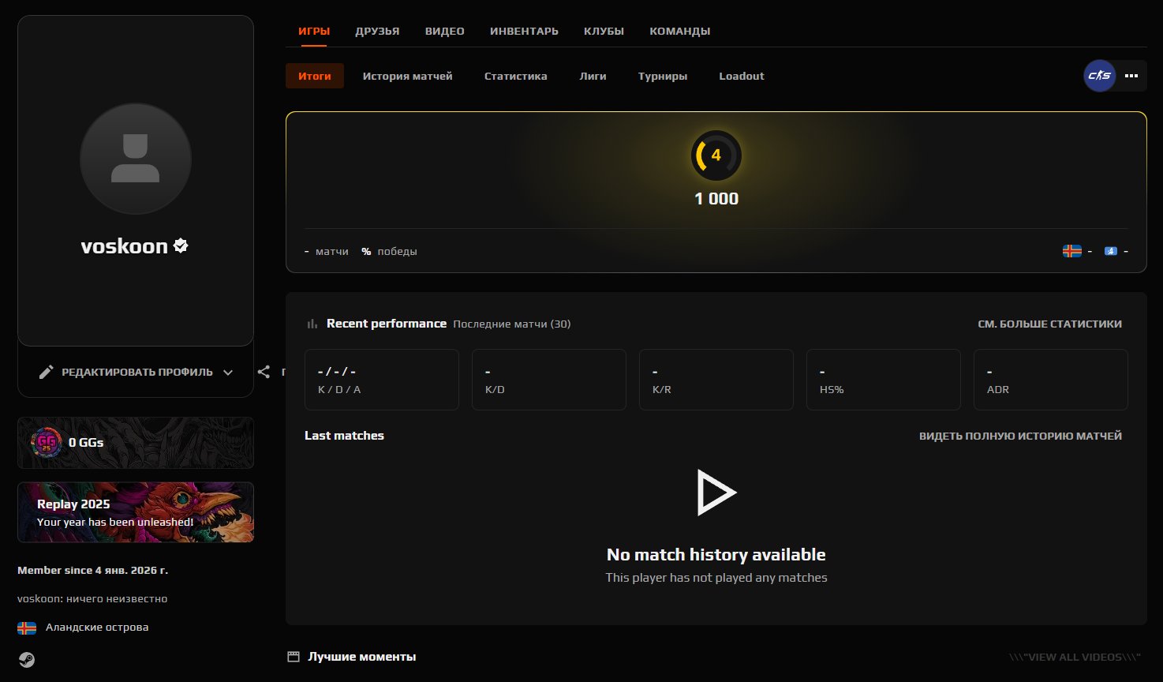
Task: Open the Replay 2025 banner
Action: 136,512
